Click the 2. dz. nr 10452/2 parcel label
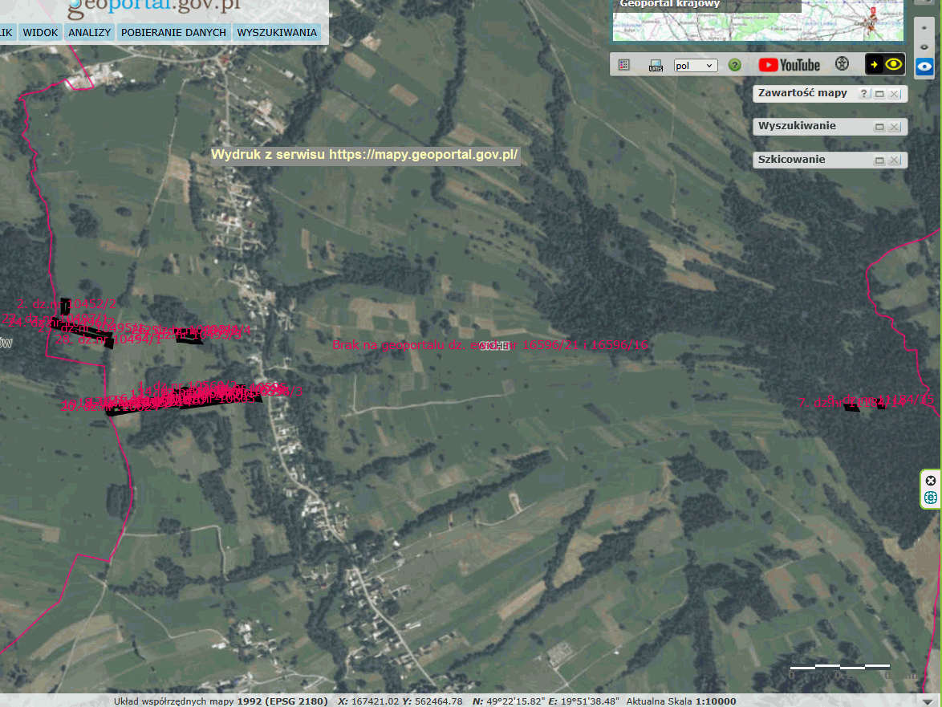The image size is (942, 707). point(66,304)
